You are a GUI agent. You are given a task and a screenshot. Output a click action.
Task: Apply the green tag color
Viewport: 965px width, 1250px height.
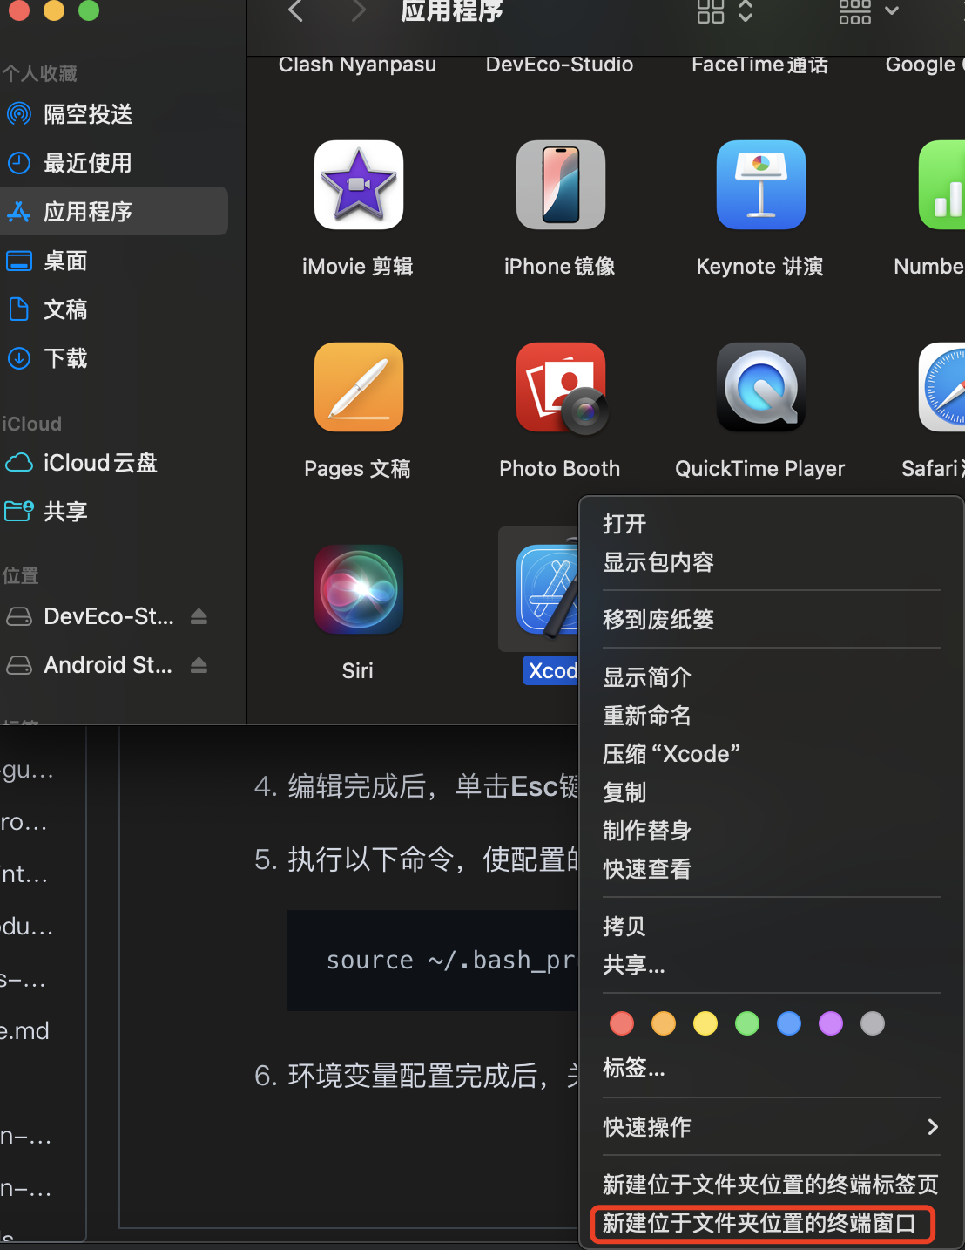tap(747, 1023)
